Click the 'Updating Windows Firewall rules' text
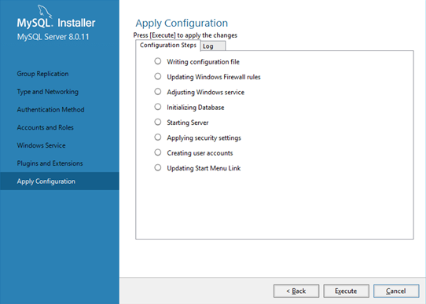 (214, 77)
